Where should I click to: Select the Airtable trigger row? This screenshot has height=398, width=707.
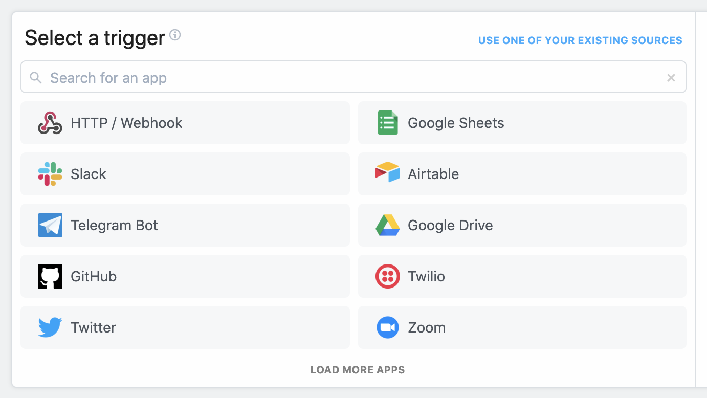pos(522,174)
